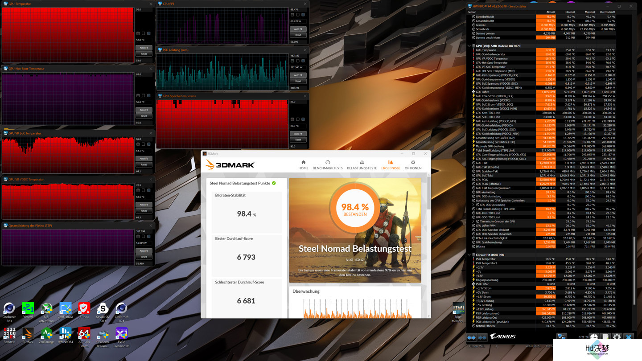Close the GPU-Temperatur graph window
The height and width of the screenshot is (361, 642).
151,4
